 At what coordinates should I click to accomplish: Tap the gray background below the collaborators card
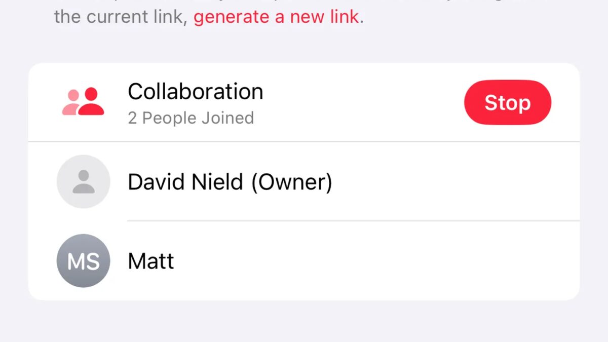click(304, 321)
